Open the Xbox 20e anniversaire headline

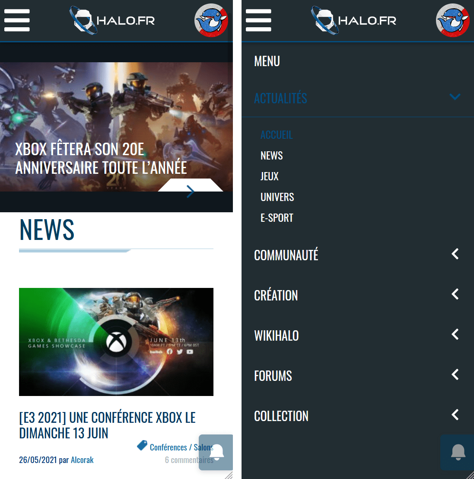click(101, 158)
